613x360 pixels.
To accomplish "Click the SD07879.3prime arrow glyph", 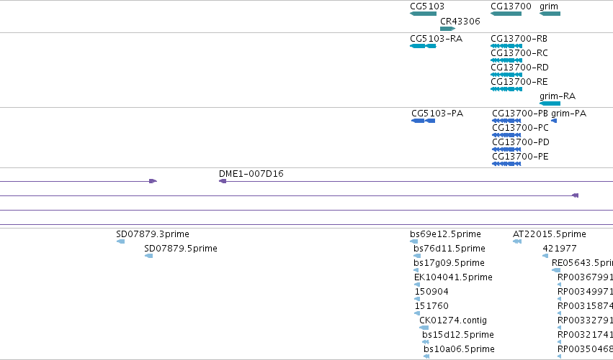I will (120, 241).
